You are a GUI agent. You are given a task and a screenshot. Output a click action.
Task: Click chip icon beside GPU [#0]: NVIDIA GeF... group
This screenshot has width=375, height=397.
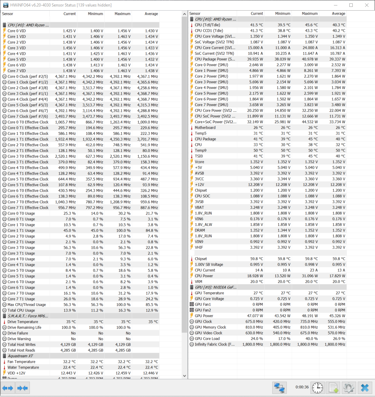pyautogui.click(x=191, y=287)
